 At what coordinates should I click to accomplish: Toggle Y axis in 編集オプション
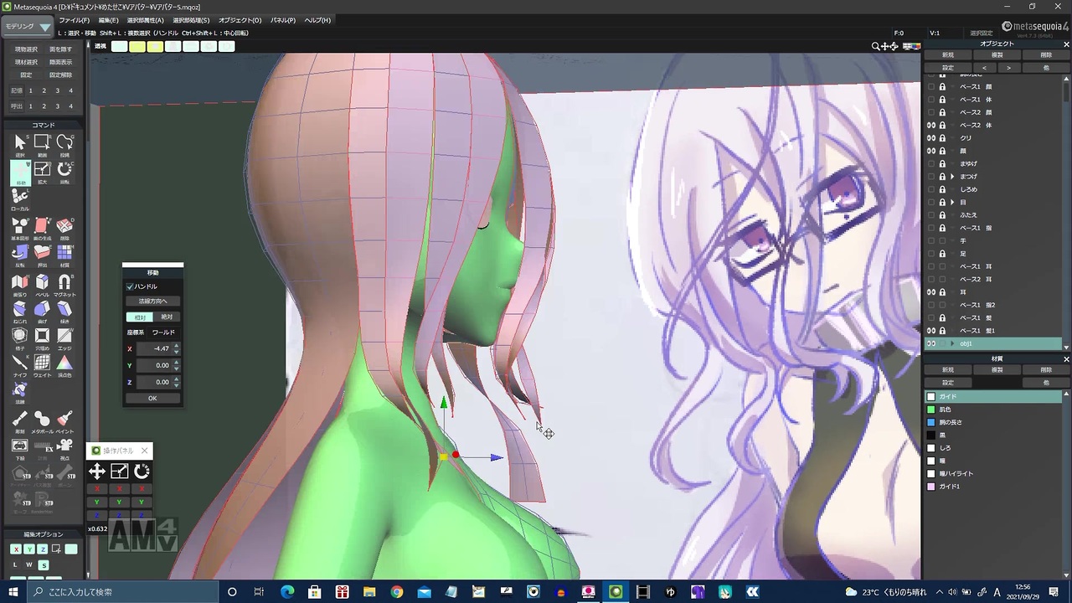coord(29,549)
